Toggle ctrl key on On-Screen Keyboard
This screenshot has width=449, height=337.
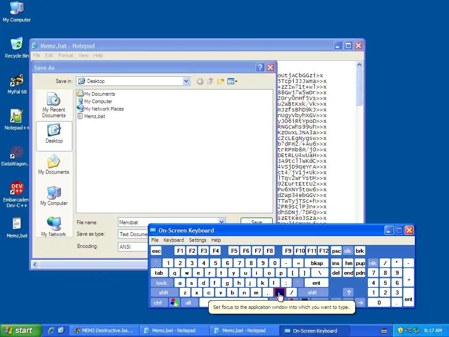pyautogui.click(x=158, y=302)
